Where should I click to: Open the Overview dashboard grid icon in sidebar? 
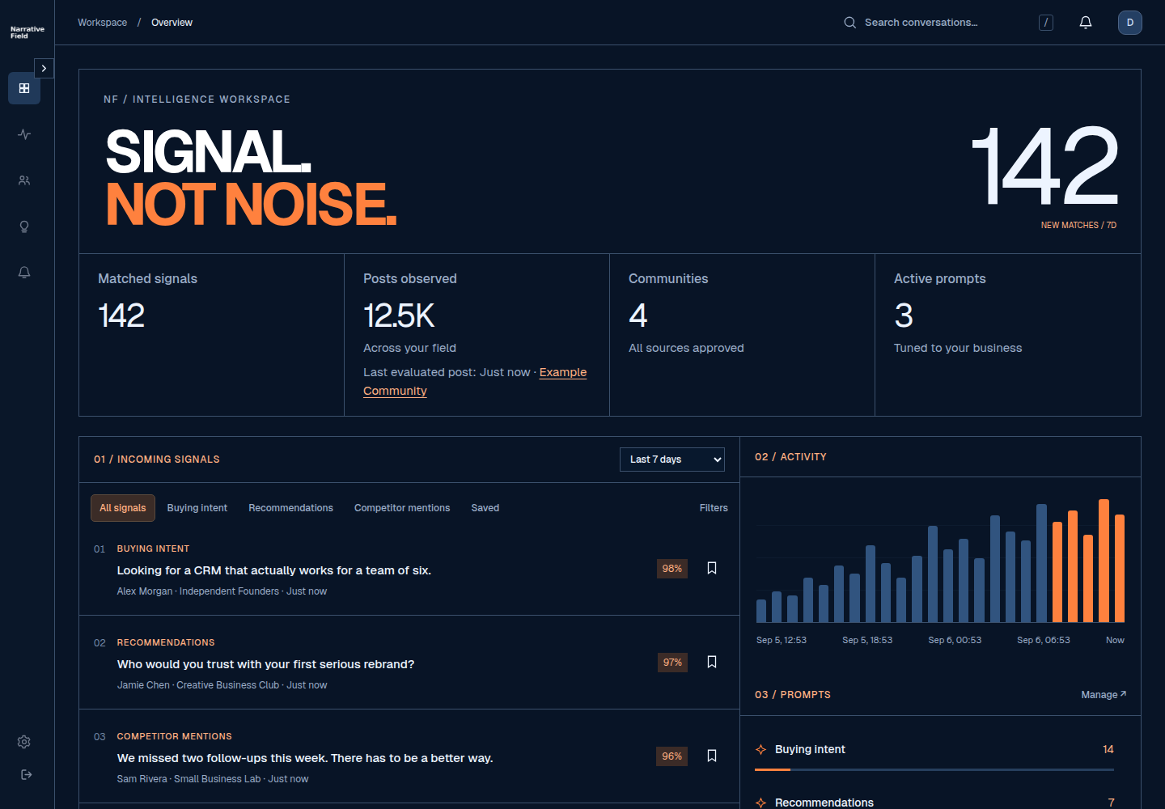point(24,88)
